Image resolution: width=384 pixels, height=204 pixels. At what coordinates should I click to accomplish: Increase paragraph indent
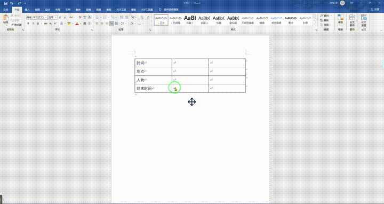pos(126,18)
